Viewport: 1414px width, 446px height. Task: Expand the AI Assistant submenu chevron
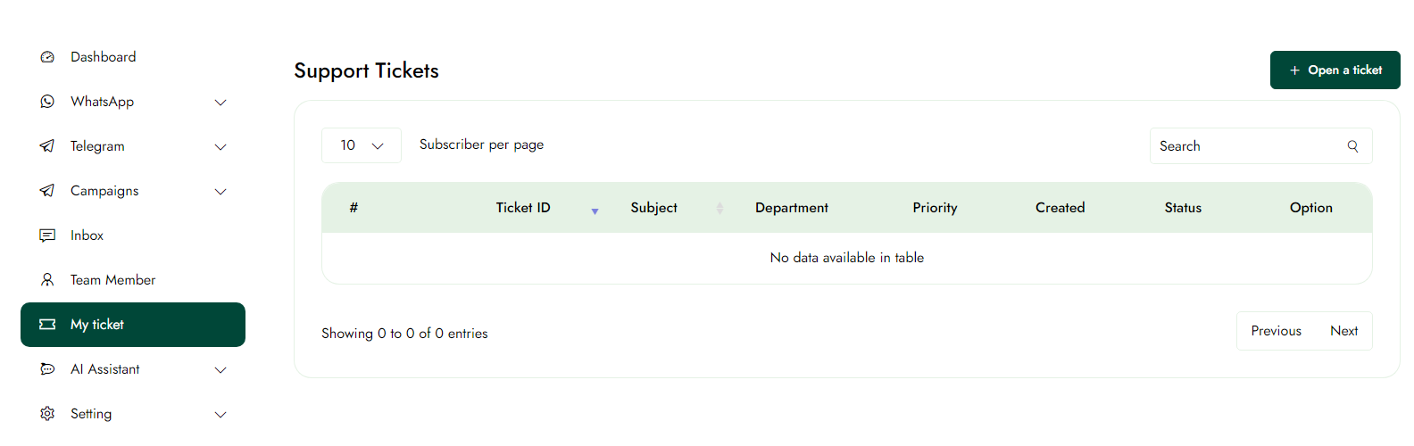pyautogui.click(x=220, y=370)
